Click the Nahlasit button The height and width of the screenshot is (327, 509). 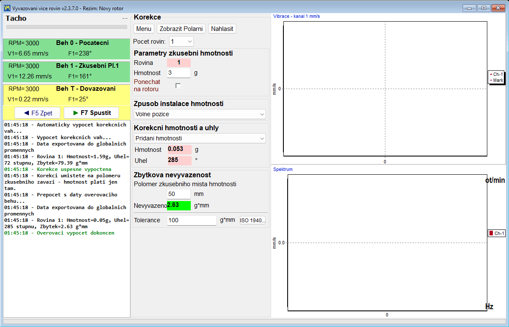pyautogui.click(x=222, y=29)
